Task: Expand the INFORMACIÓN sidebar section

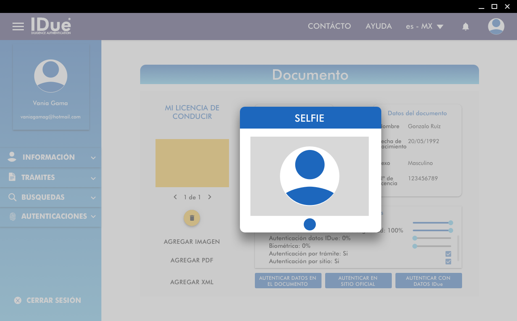Action: pos(50,157)
